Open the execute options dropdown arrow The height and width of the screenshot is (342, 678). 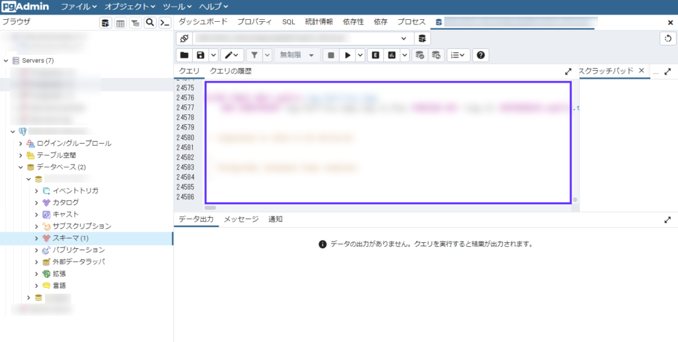point(361,56)
